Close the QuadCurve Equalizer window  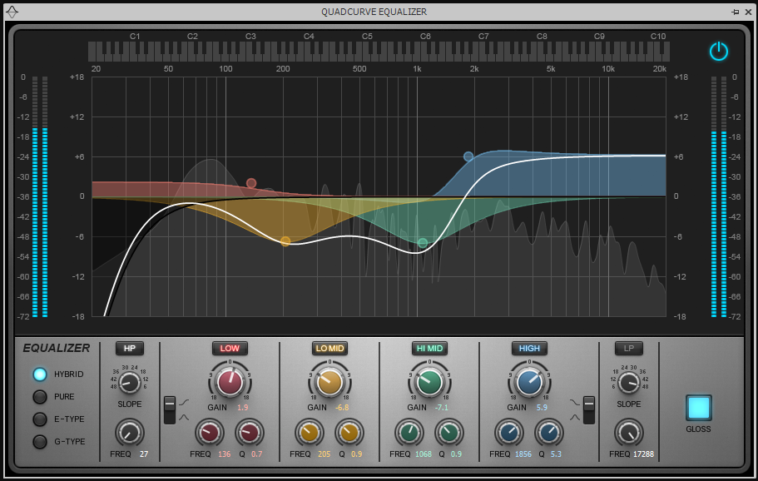(x=748, y=12)
